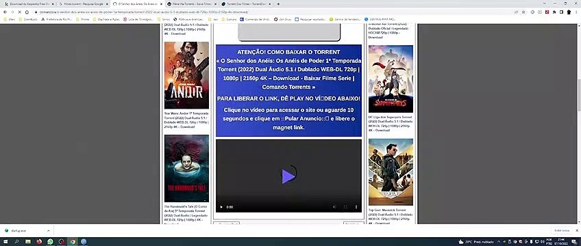Switch to the Filme Via Torrents tab
The height and width of the screenshot is (246, 581).
pos(191,3)
